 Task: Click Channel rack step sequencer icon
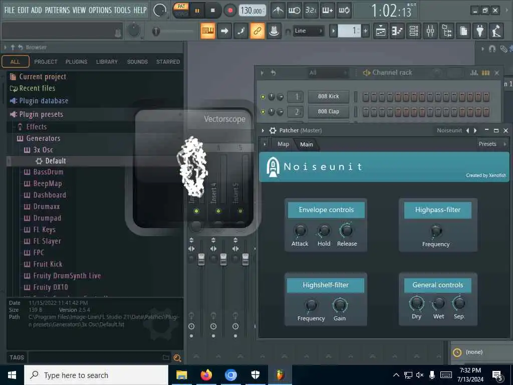486,73
